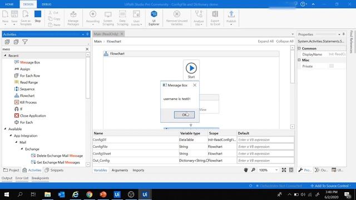Close the Message Box dialog
Screen dimensions: 356x200
pos(195,85)
